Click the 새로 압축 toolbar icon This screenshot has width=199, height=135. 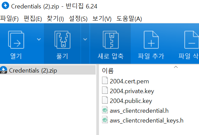110,40
